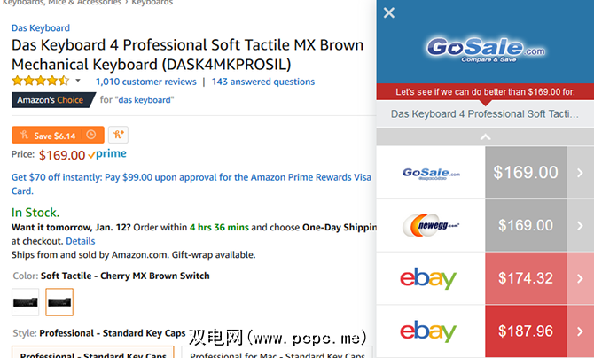Click the Honey add-to-droplist icon

point(116,136)
